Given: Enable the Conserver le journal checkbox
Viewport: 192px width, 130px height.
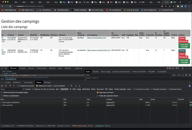Looking at the screenshot, I should [18, 86].
